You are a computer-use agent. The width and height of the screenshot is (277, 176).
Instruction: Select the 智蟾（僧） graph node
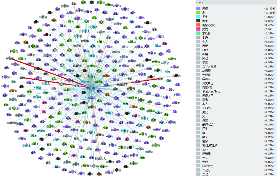tap(132, 97)
